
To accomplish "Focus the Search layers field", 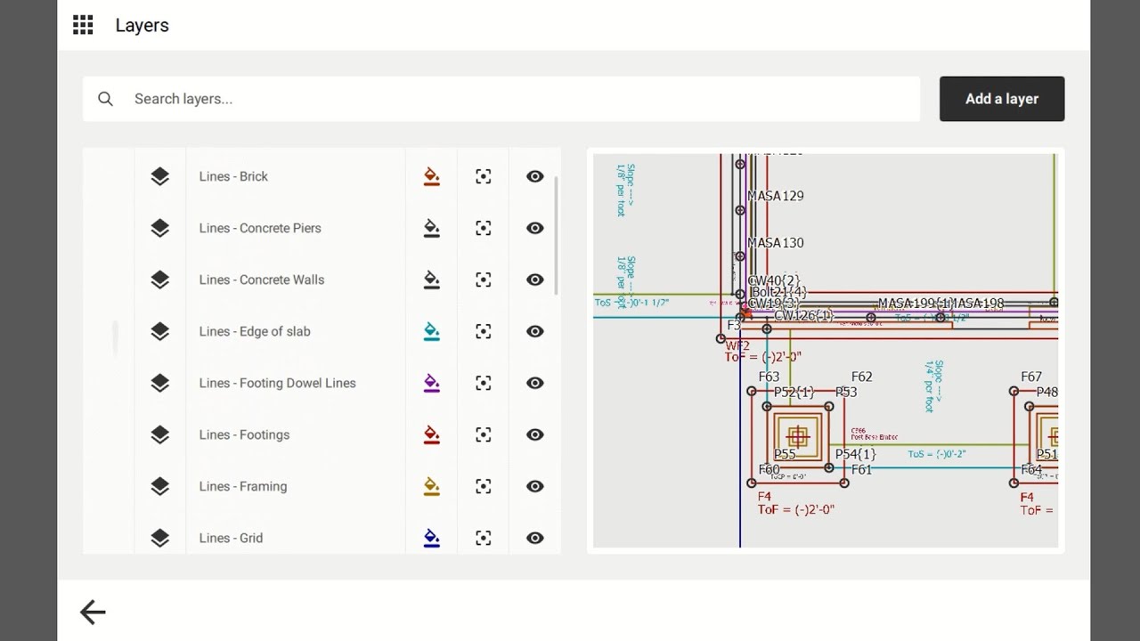I will (501, 99).
